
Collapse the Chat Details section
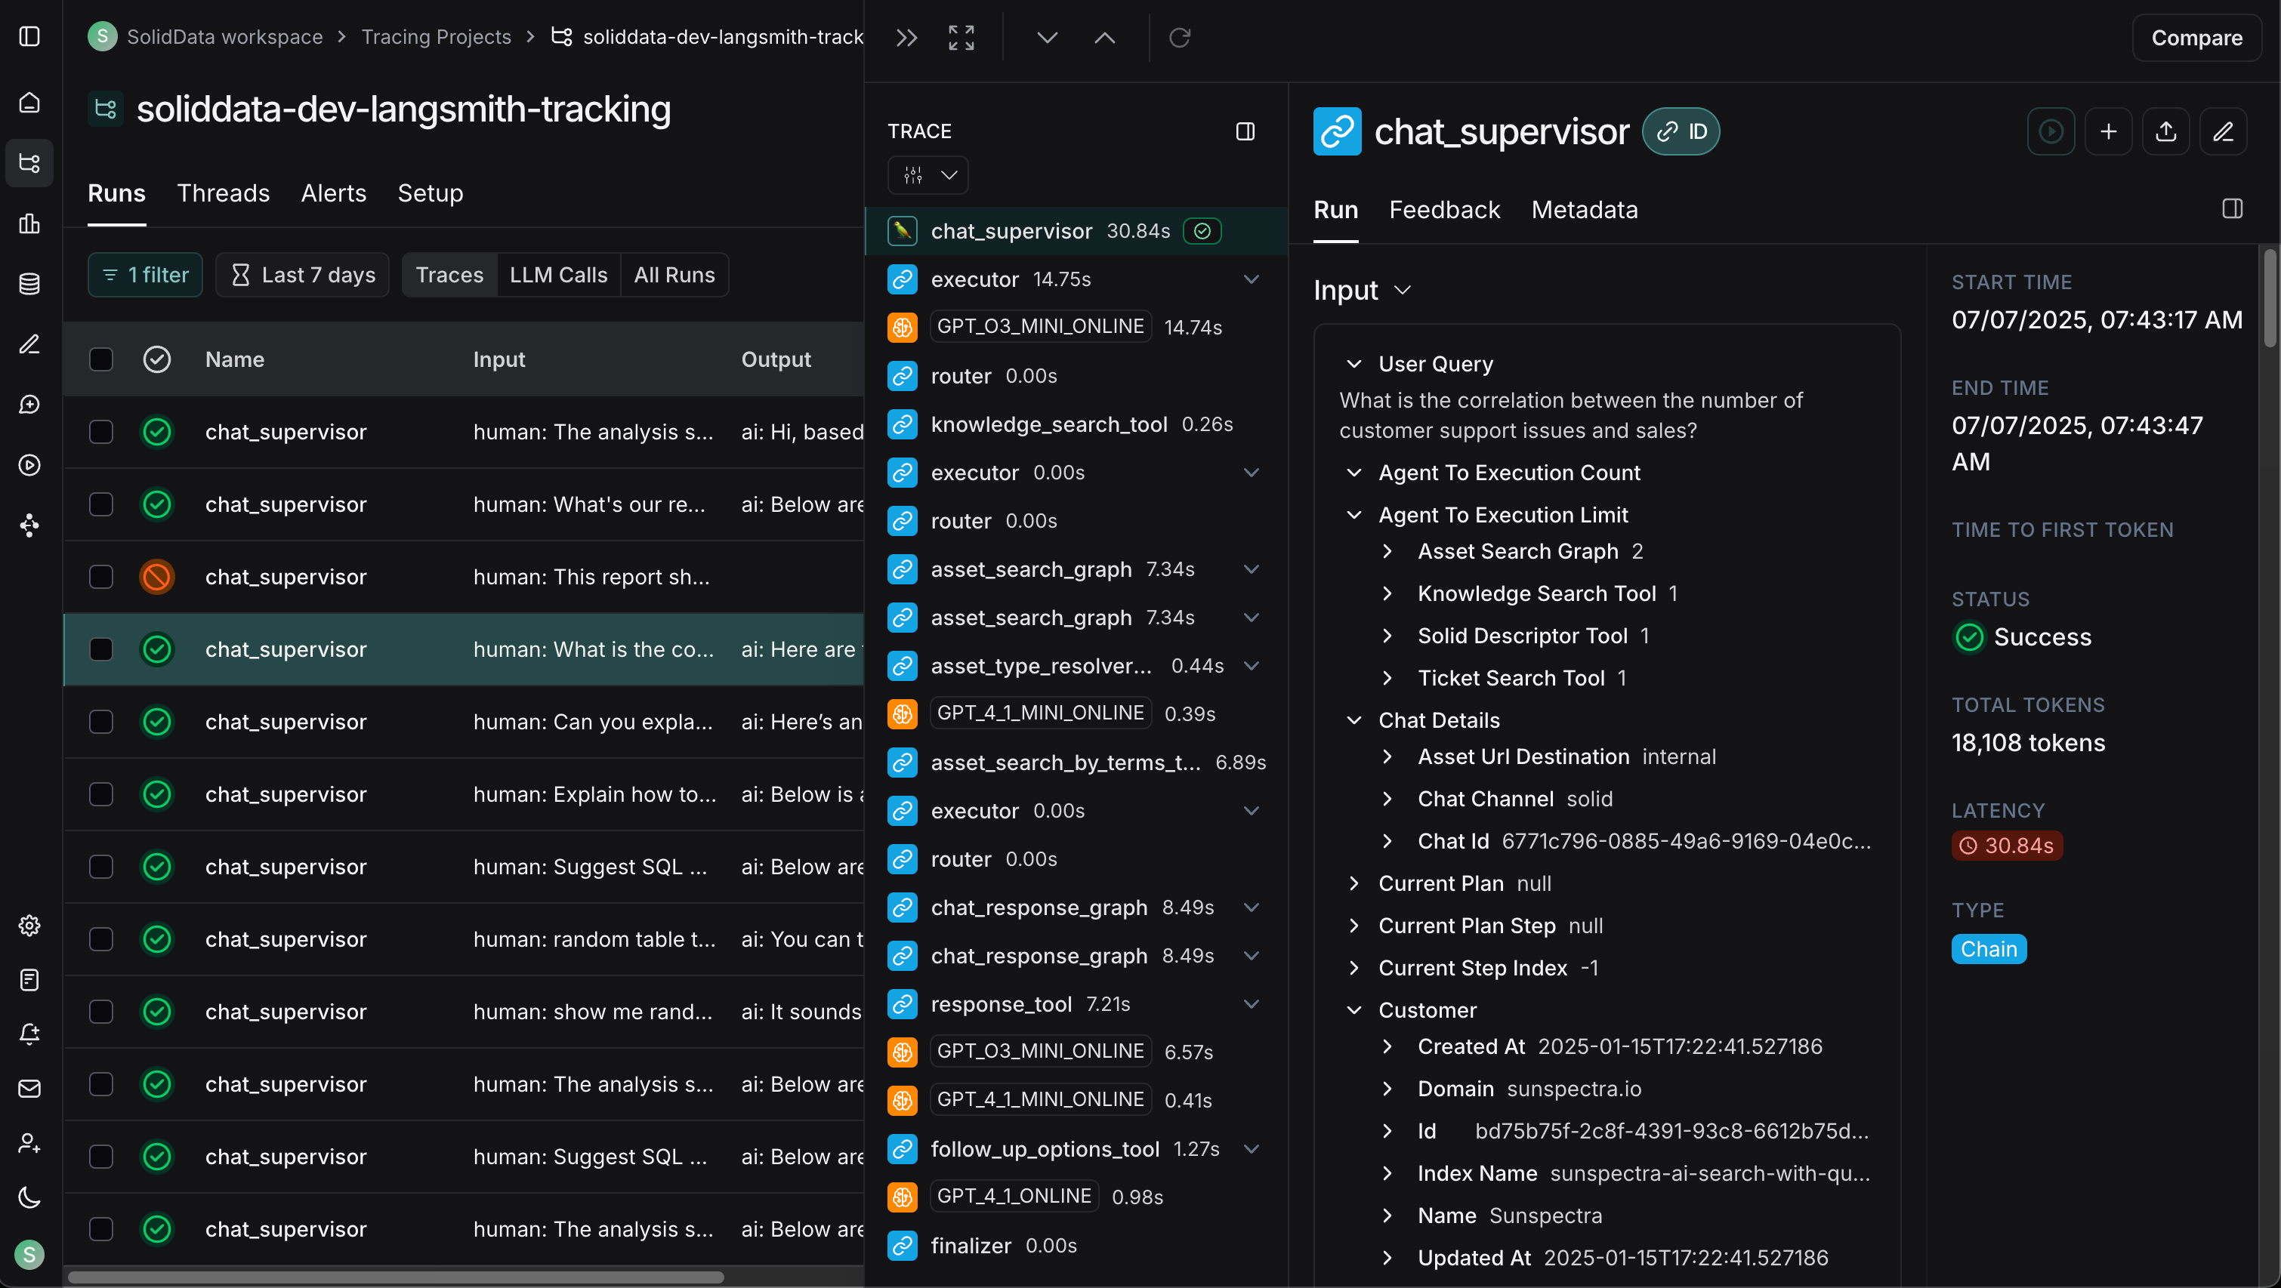1354,720
